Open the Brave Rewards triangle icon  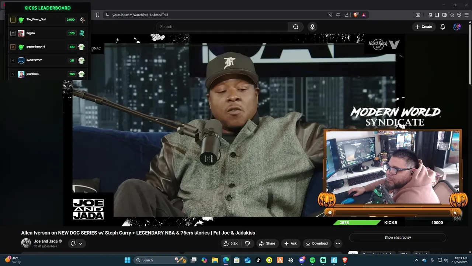tap(364, 15)
